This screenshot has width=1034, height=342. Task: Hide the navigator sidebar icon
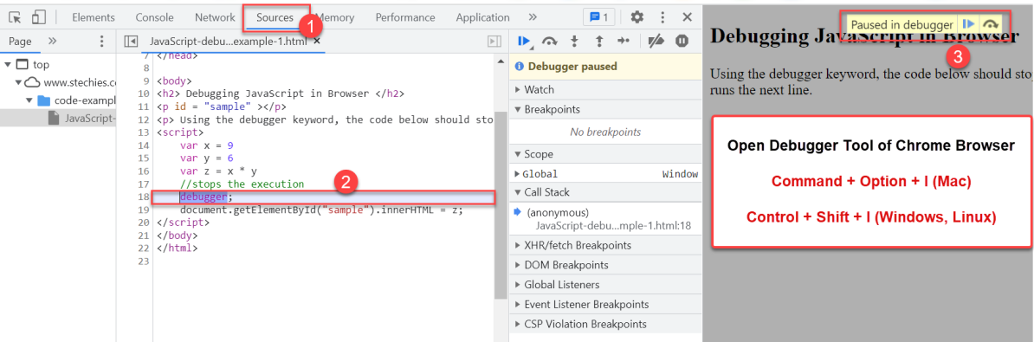[x=131, y=42]
